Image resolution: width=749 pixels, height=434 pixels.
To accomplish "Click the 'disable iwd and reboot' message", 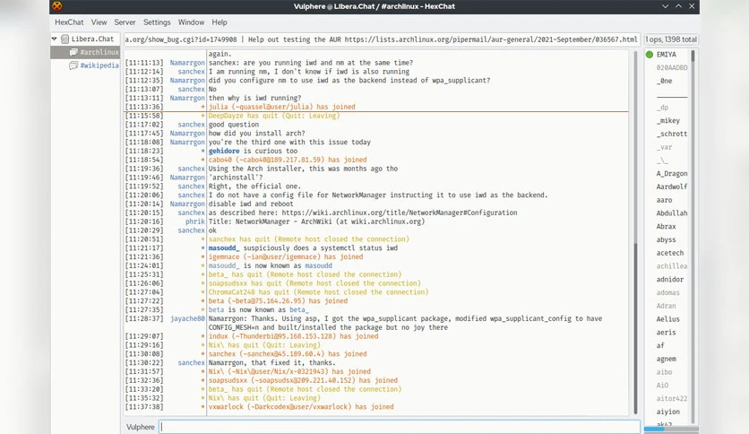I will point(251,204).
